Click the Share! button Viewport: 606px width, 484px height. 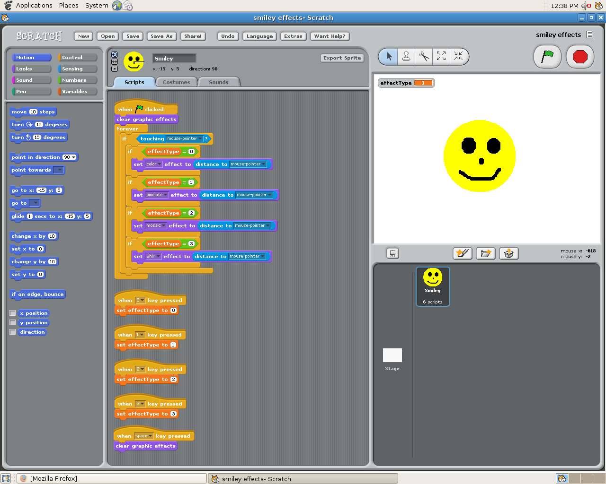(x=193, y=36)
